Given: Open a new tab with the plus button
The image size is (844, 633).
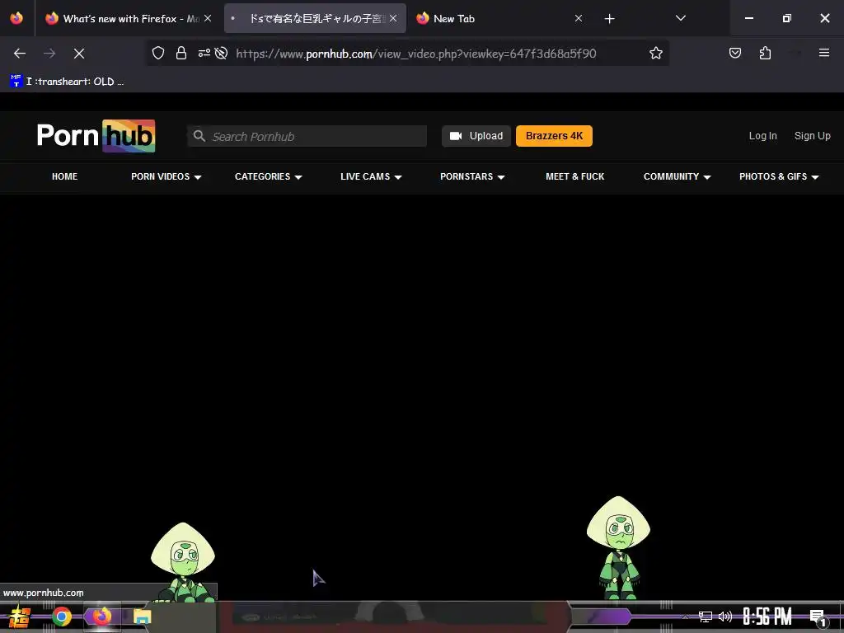Looking at the screenshot, I should [x=609, y=19].
